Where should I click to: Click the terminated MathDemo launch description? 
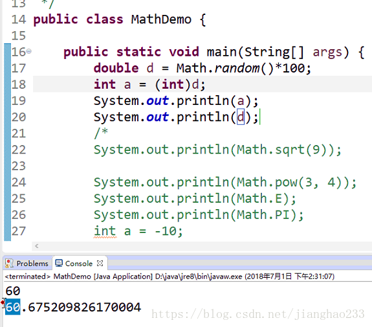170,276
